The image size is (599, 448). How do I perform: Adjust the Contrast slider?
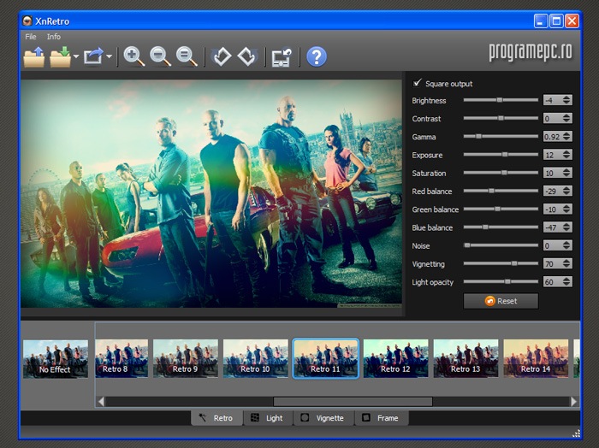pos(501,118)
